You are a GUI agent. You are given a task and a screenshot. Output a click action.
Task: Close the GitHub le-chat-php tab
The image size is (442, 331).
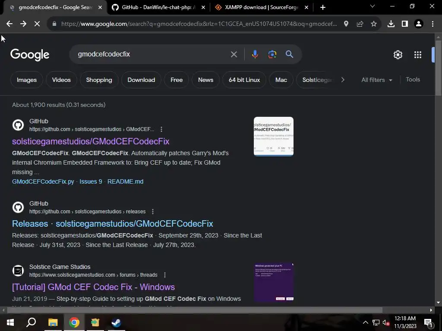[x=203, y=7]
